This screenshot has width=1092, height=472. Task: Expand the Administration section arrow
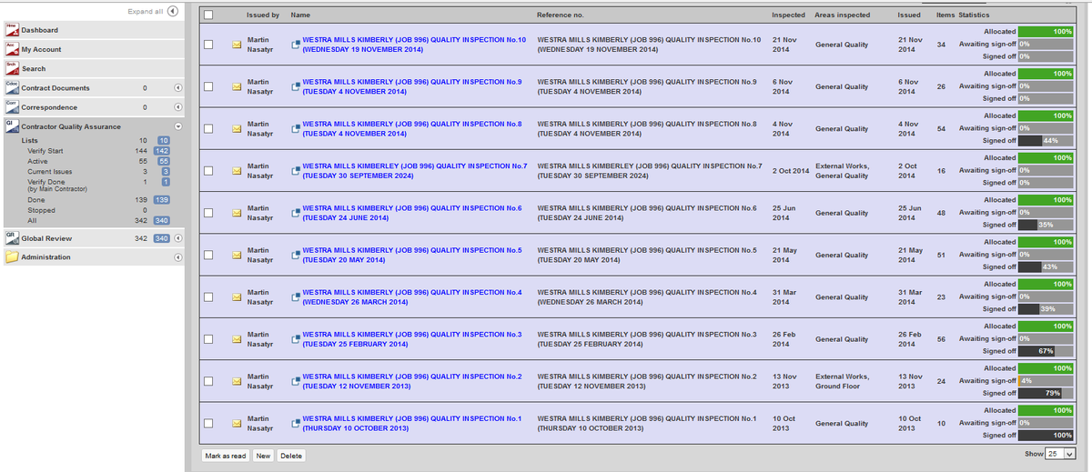click(178, 257)
